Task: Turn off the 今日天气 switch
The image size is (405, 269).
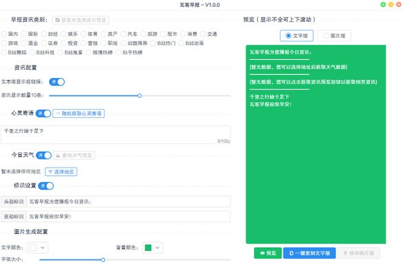Action: (43, 155)
